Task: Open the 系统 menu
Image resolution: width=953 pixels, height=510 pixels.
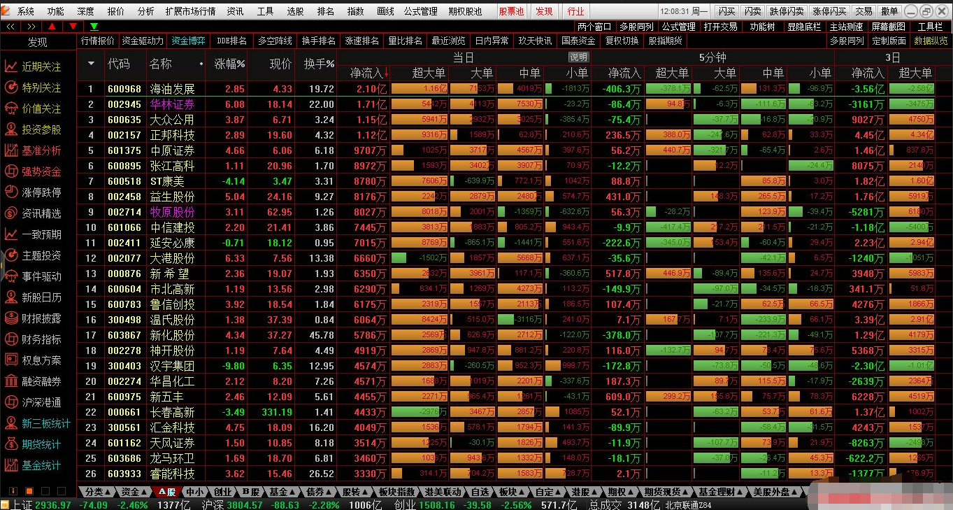Action: point(26,11)
